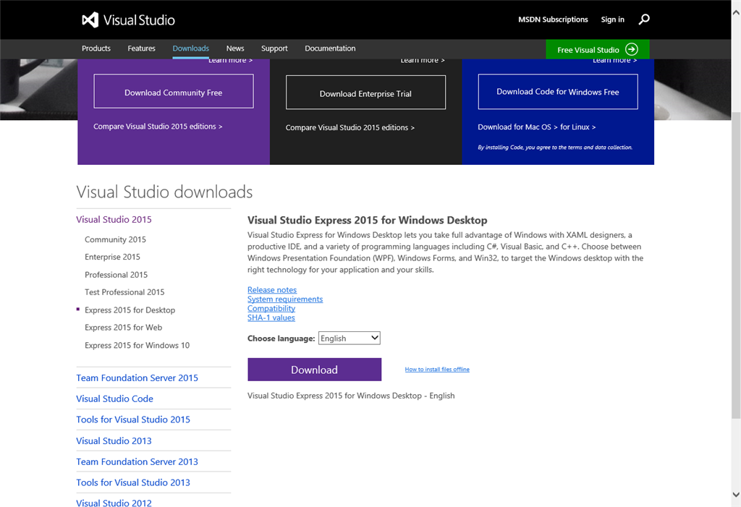
Task: Open the Documentation nav item
Action: (330, 48)
